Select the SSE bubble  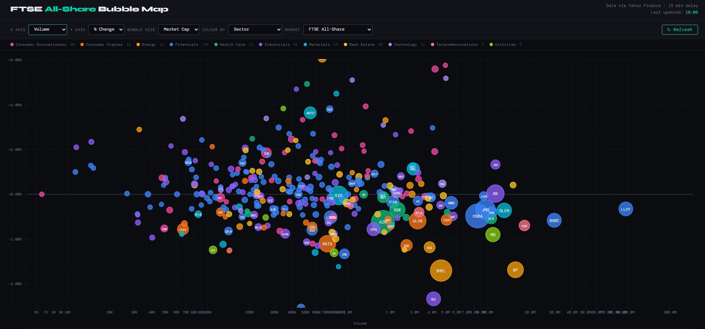(429, 247)
